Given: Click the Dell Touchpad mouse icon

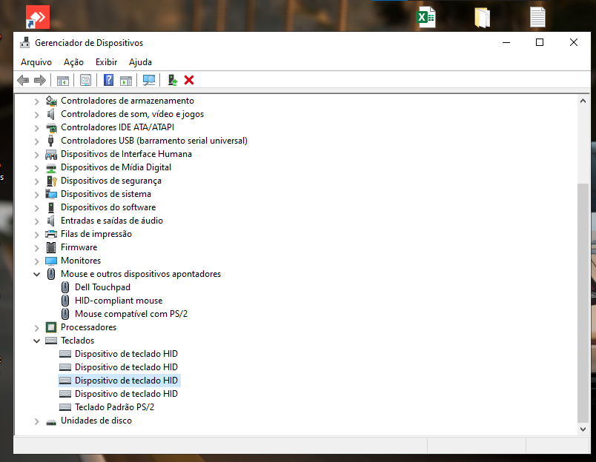Looking at the screenshot, I should tap(65, 287).
